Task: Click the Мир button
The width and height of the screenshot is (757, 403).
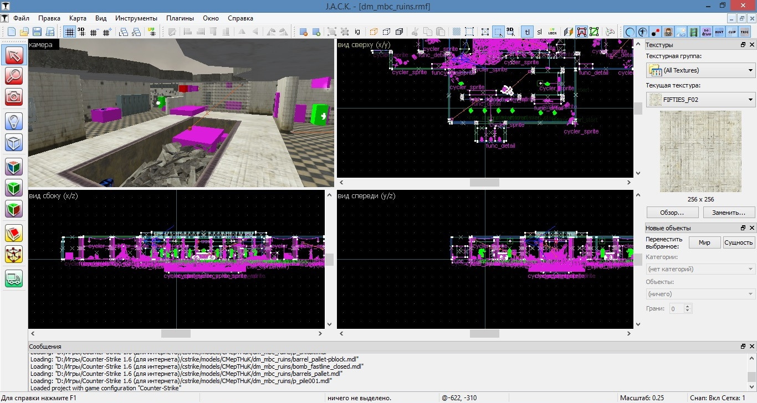Action: pyautogui.click(x=704, y=242)
